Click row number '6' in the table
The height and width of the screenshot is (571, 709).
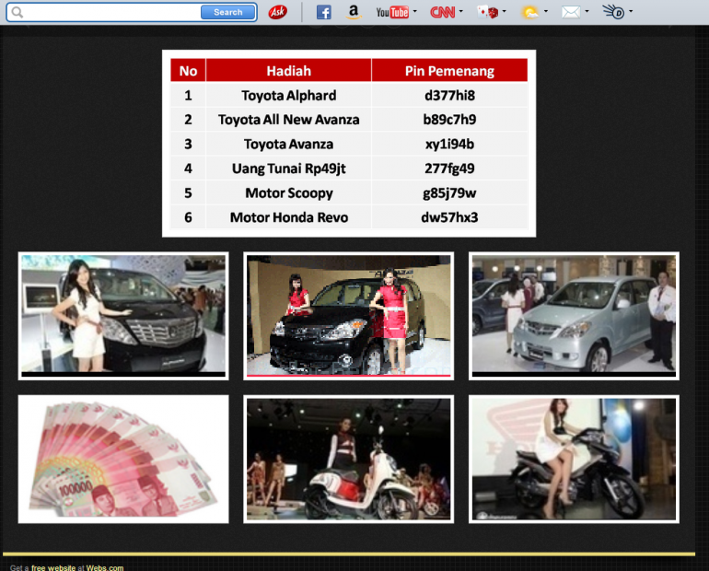click(188, 217)
